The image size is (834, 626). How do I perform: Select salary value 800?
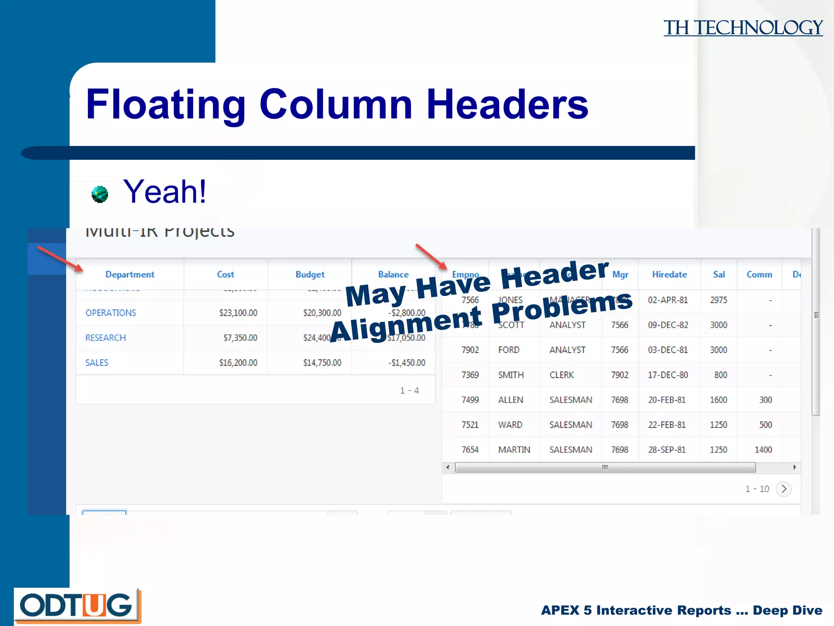[721, 375]
